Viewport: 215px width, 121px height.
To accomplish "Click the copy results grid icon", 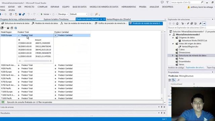I will [x=12, y=28].
